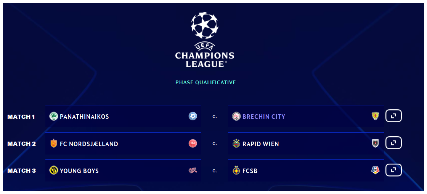Click the FCSB club crest

click(x=236, y=170)
